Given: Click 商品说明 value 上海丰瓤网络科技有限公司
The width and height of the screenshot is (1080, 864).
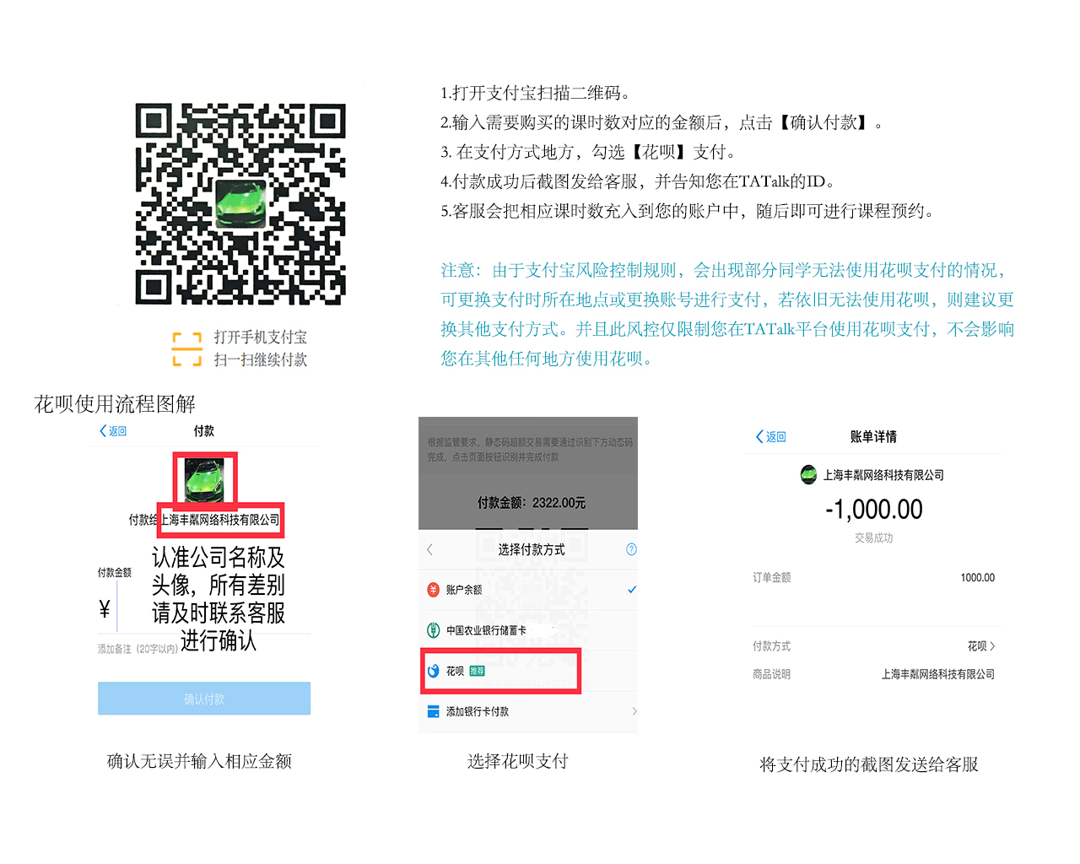Looking at the screenshot, I should [938, 674].
